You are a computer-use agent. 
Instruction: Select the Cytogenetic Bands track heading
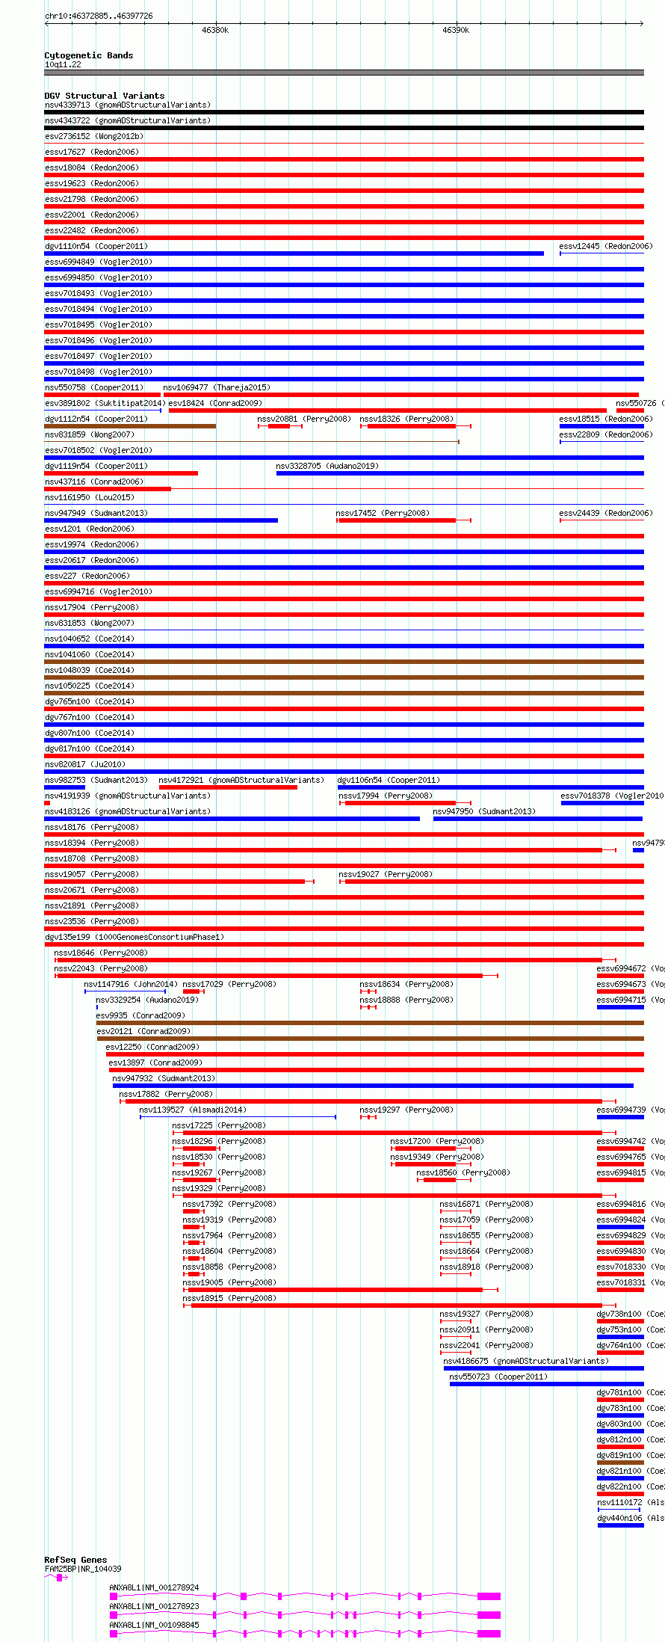pyautogui.click(x=89, y=55)
